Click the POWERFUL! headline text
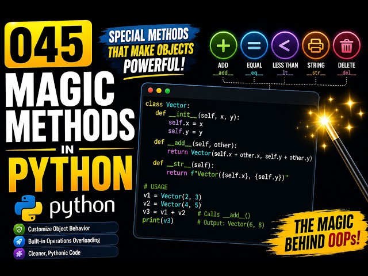Image resolution: width=368 pixels, height=276 pixels. (154, 64)
